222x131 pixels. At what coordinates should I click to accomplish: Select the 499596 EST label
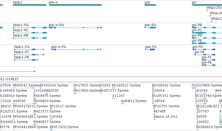click(19, 101)
